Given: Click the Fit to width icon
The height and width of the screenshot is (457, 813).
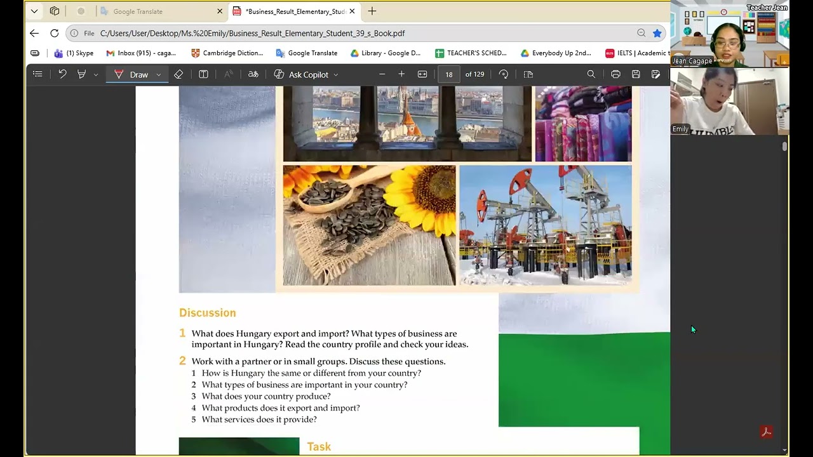Looking at the screenshot, I should click(x=422, y=74).
